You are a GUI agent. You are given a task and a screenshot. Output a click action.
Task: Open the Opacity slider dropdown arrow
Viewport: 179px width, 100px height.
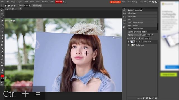pyautogui.click(x=152, y=35)
